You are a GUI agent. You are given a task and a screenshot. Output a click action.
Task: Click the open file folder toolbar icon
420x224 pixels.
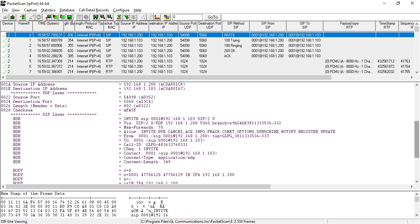click(x=6, y=17)
